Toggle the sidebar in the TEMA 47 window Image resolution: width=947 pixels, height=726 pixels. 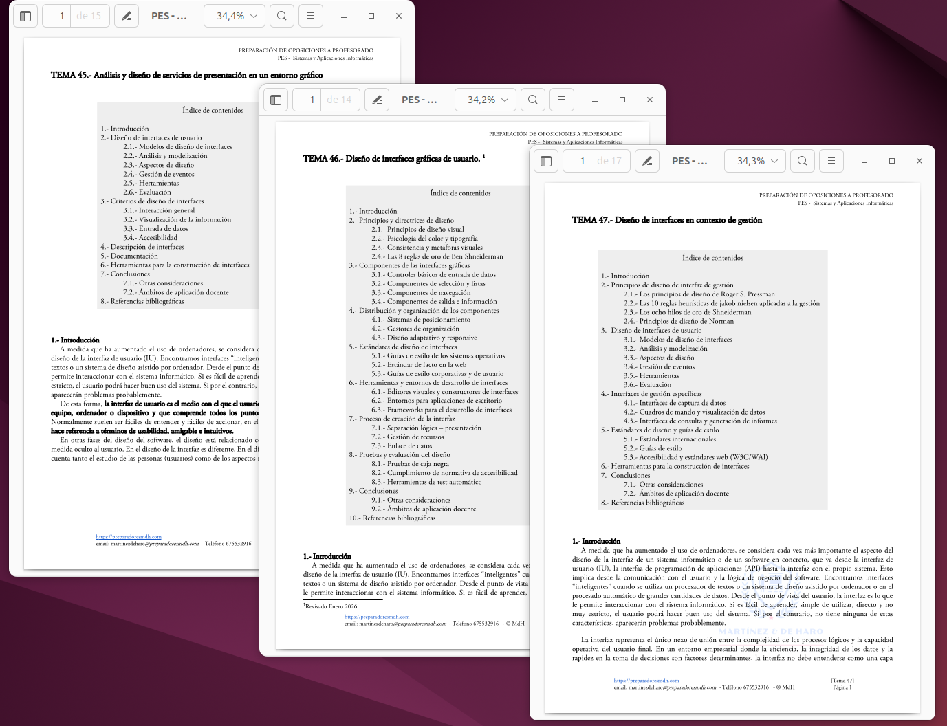(x=546, y=161)
